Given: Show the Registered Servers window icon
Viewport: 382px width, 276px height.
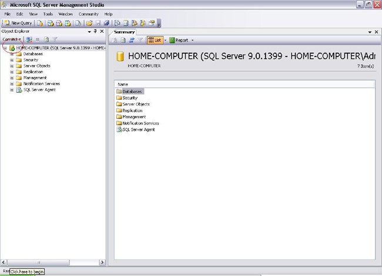Looking at the screenshot, I should pyautogui.click(x=118, y=23).
